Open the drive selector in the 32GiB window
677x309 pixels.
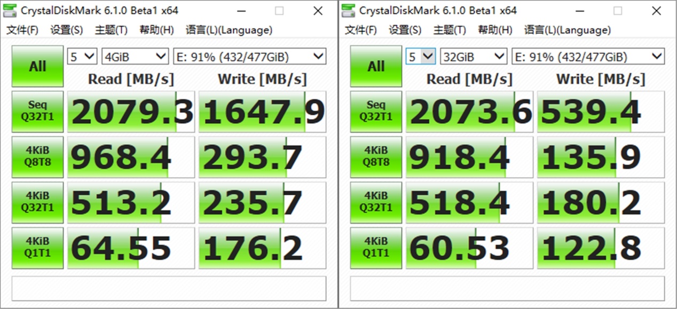(x=588, y=56)
